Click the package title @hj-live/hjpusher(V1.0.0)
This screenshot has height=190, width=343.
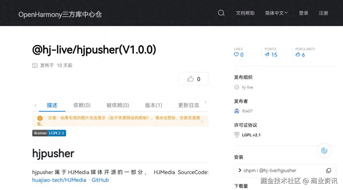(94, 50)
